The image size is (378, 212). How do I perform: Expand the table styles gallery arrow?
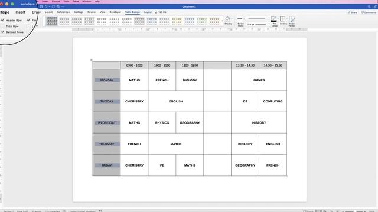coord(222,21)
